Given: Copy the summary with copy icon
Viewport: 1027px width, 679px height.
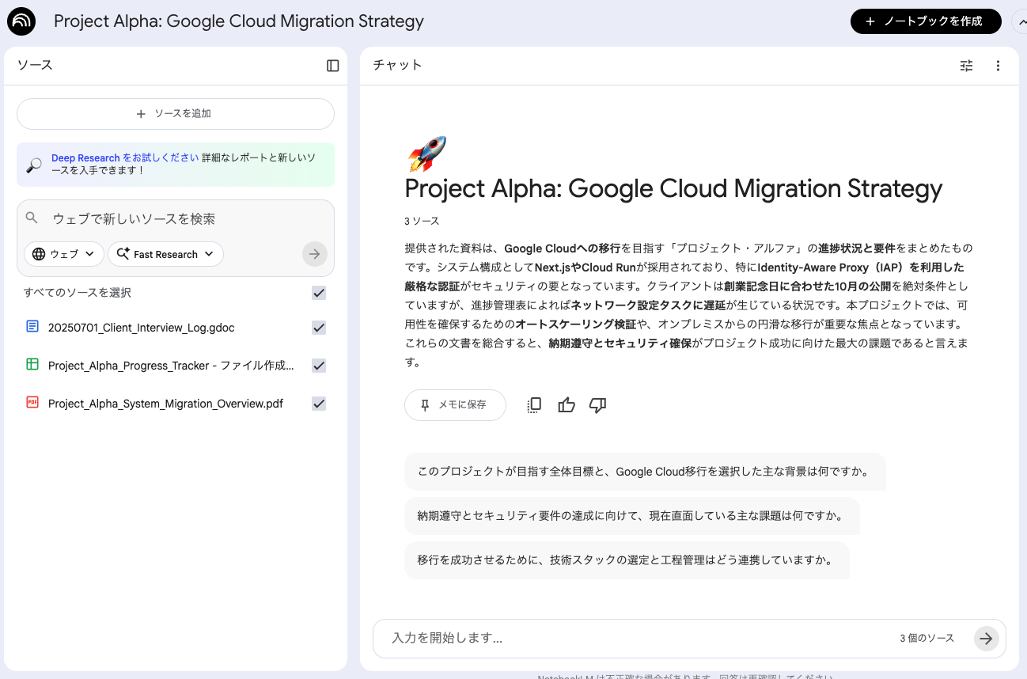Looking at the screenshot, I should [534, 405].
